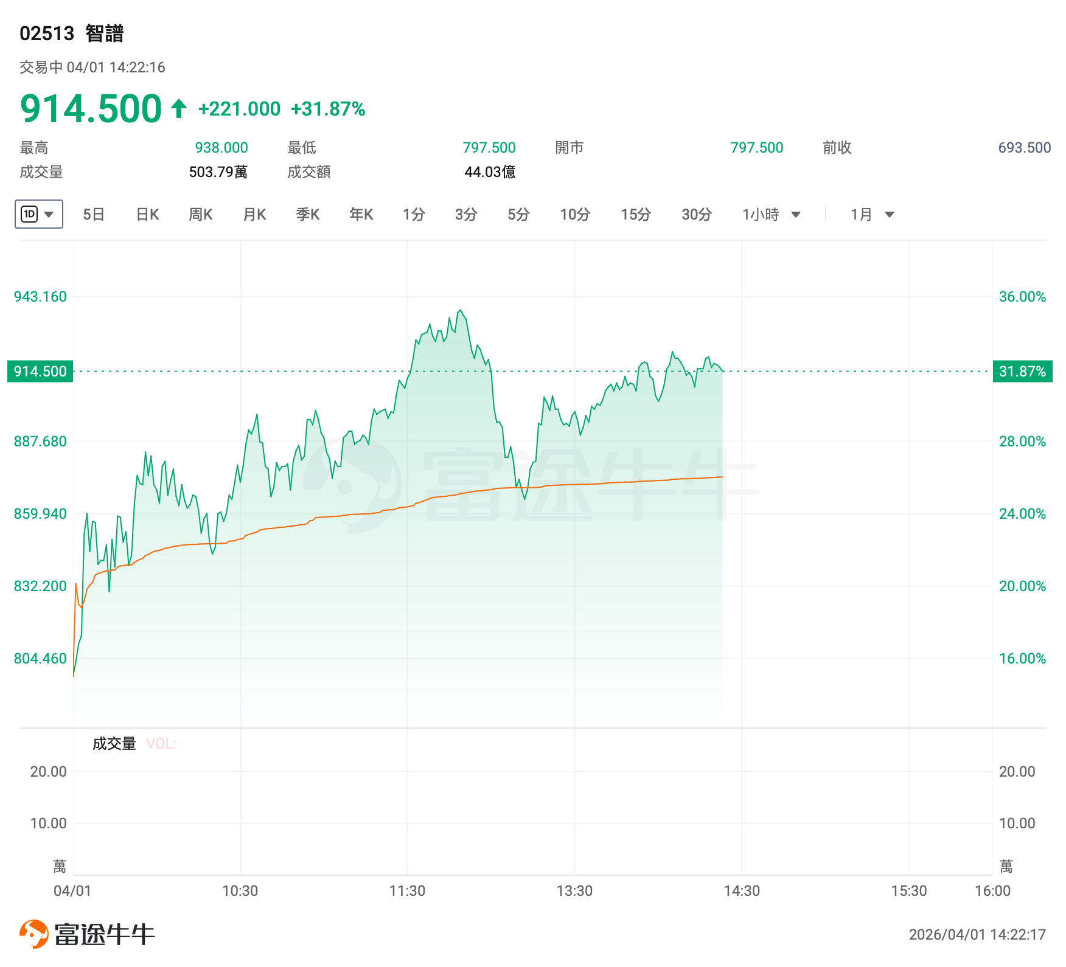Expand the 1月 period dropdown arrow
Image resolution: width=1066 pixels, height=967 pixels.
point(889,215)
